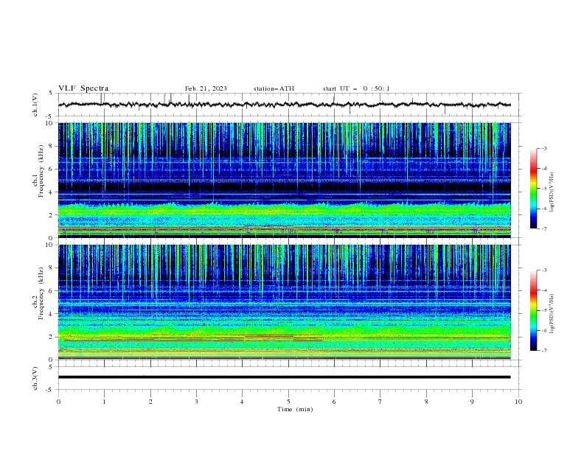The height and width of the screenshot is (451, 584).
Task: Click the ch.2 "Frequency (kHz)" axis label
Action: coord(41,293)
